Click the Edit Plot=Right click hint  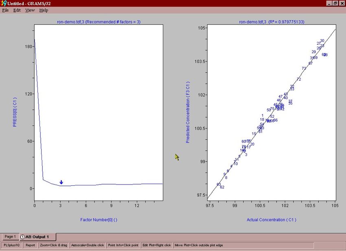point(157,245)
